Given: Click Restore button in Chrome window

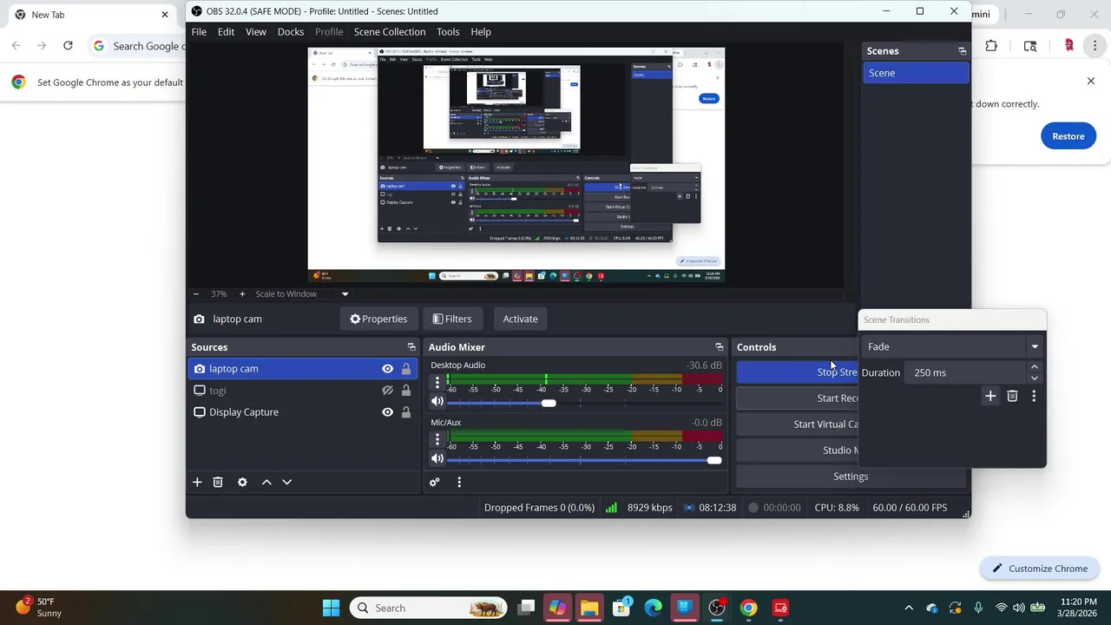Looking at the screenshot, I should [1068, 136].
